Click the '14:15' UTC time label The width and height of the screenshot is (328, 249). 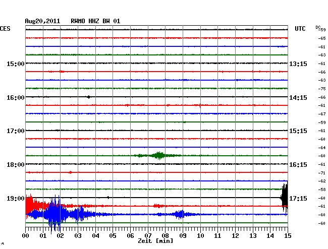point(298,98)
